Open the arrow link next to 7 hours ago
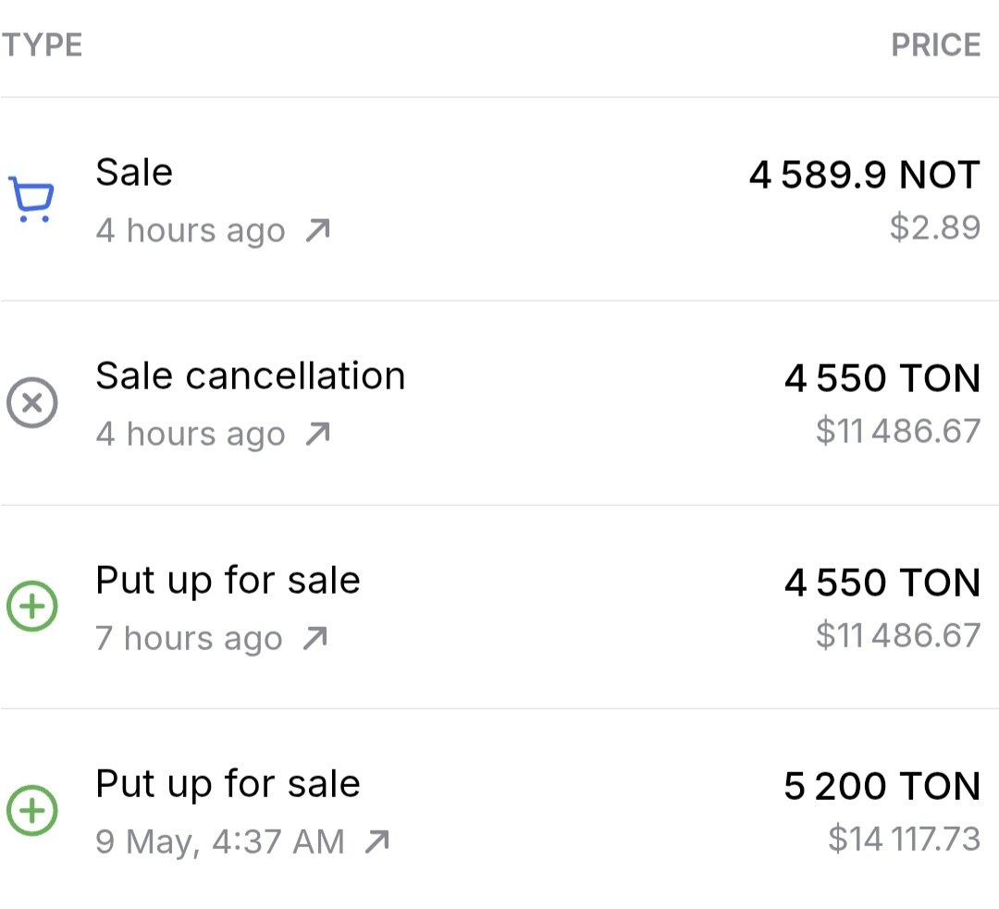 314,638
